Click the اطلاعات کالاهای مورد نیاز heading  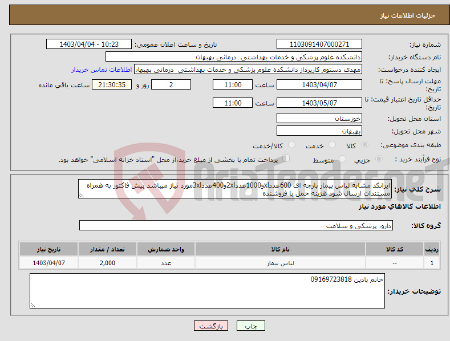399,206
